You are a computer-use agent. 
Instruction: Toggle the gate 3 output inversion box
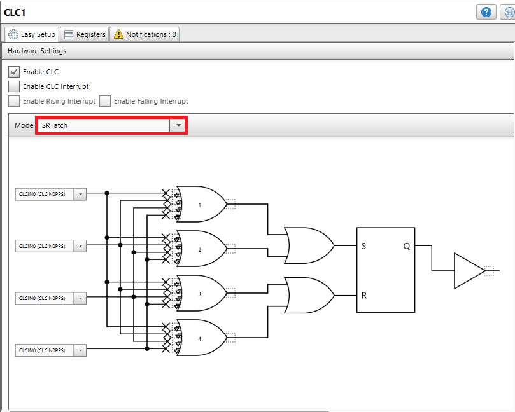click(230, 292)
